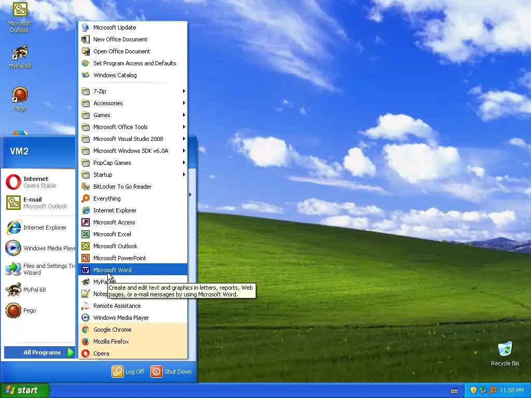The image size is (531, 398).
Task: Click the Microsoft Access icon
Action: [86, 222]
